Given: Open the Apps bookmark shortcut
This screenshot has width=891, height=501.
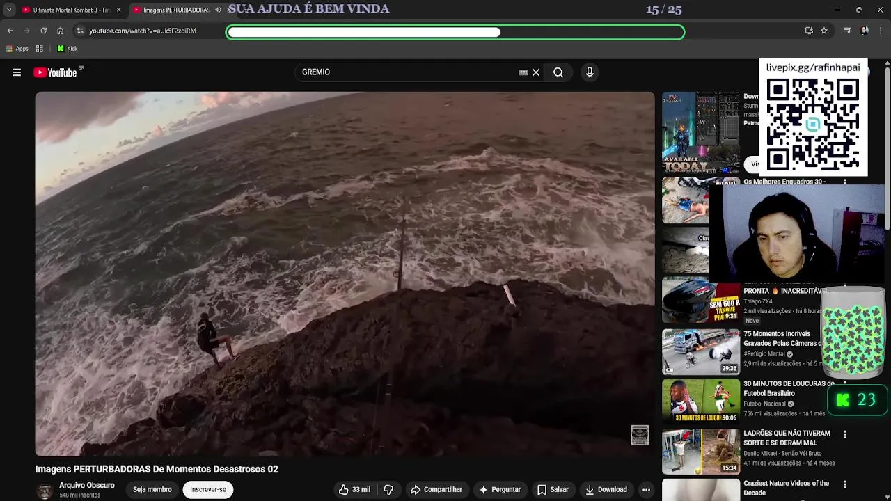Looking at the screenshot, I should tap(17, 49).
